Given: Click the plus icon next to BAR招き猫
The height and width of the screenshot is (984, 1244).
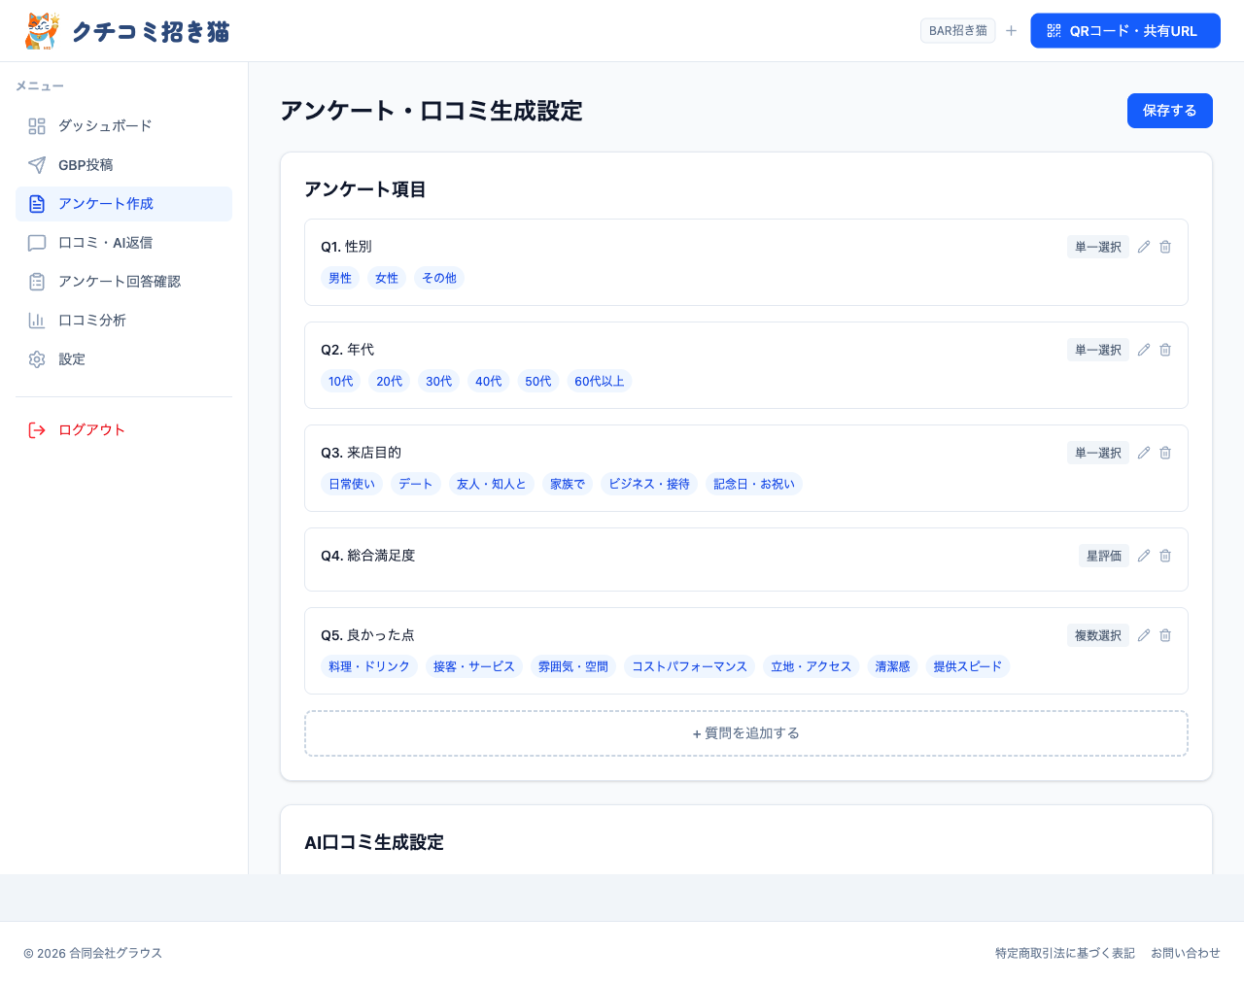Looking at the screenshot, I should tap(1011, 30).
